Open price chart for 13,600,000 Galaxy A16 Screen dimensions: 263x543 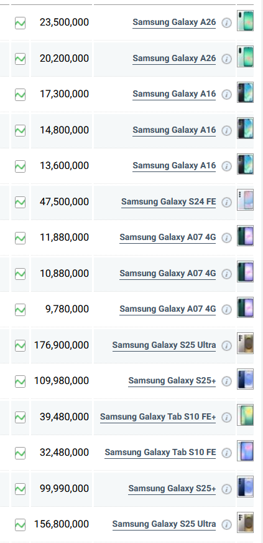click(20, 166)
